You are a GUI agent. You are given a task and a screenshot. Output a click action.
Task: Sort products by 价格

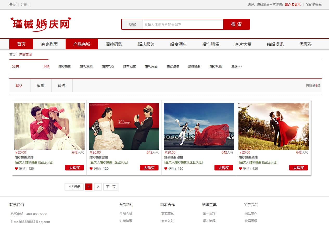61,86
